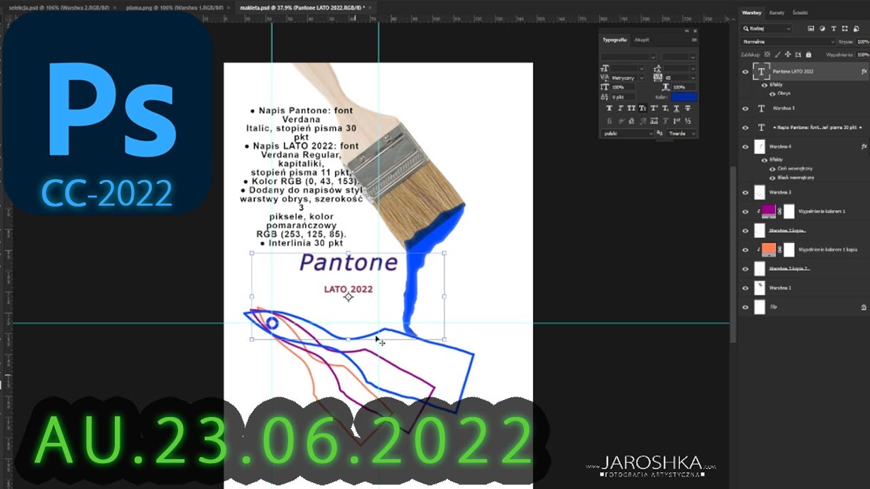Viewport: 870px width, 489px height.
Task: Toggle visibility of the Tło layer
Action: (x=746, y=308)
